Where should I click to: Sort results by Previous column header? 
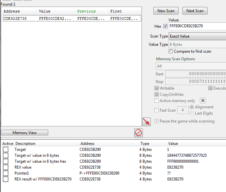(86, 11)
